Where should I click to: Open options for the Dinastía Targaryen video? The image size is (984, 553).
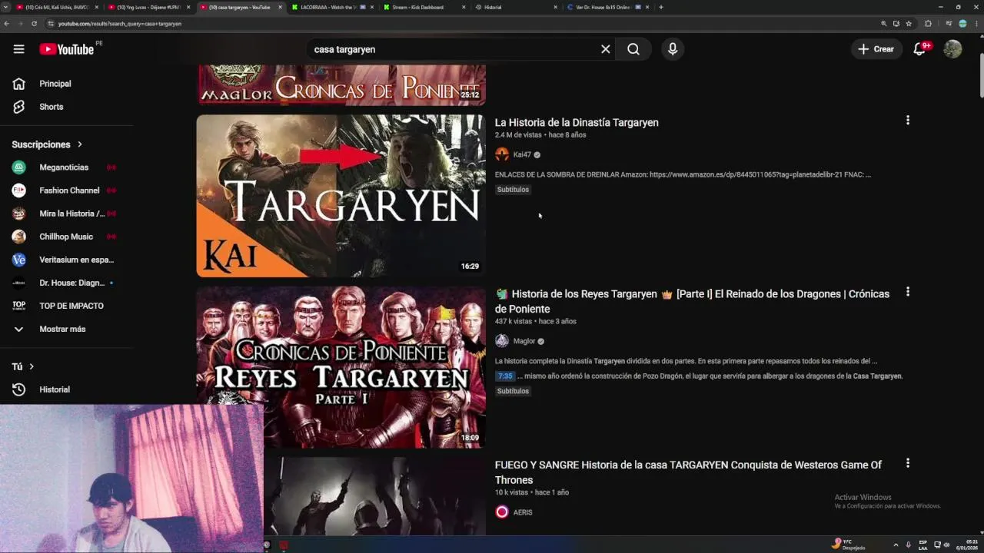click(908, 121)
